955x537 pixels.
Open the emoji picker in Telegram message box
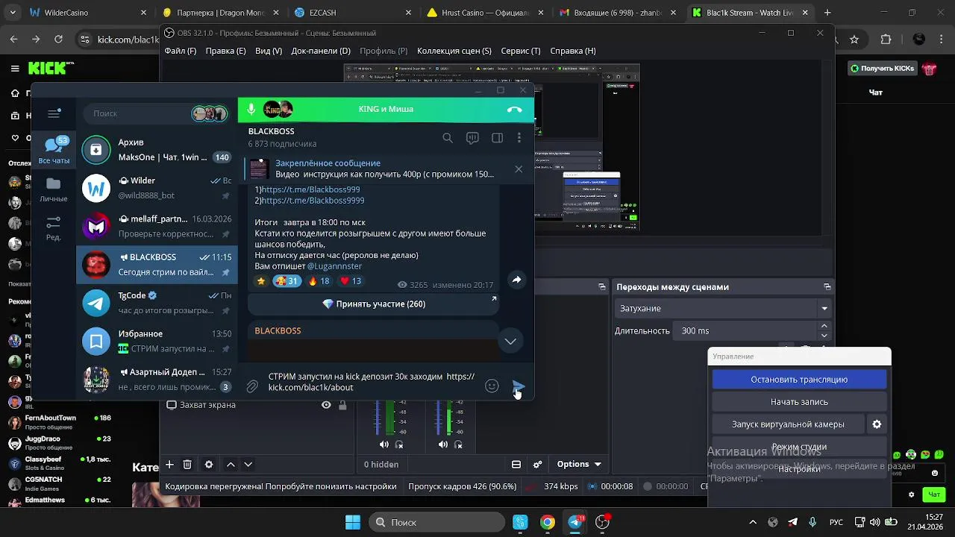[492, 386]
